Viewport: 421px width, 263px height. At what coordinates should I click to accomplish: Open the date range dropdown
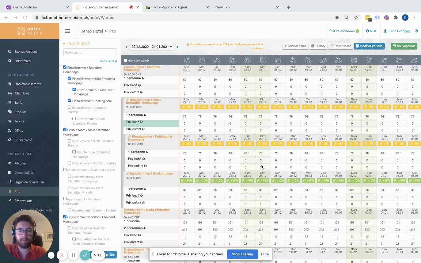[x=152, y=47]
